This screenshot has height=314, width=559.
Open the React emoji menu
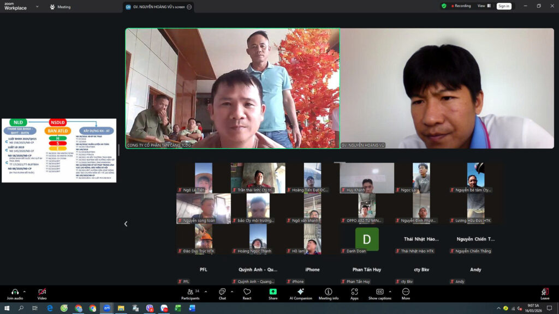click(247, 292)
